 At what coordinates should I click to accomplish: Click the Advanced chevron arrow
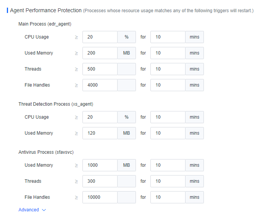pyautogui.click(x=44, y=210)
